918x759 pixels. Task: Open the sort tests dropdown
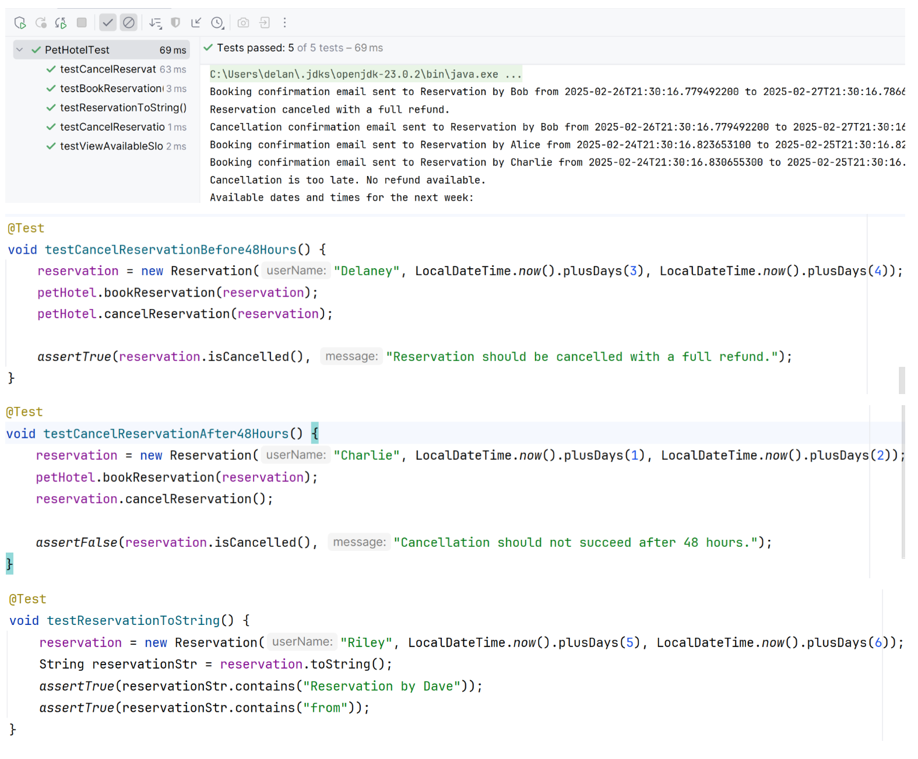tap(155, 23)
